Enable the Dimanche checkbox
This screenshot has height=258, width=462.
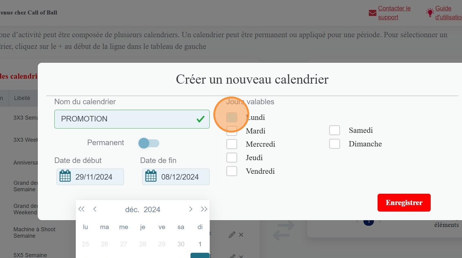point(334,144)
